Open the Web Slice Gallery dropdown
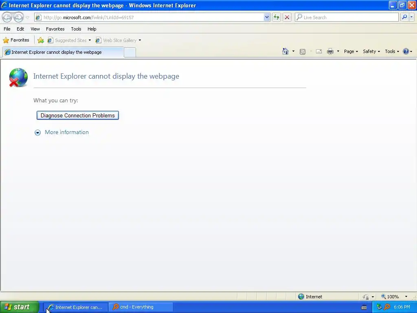The image size is (417, 313). click(x=119, y=40)
